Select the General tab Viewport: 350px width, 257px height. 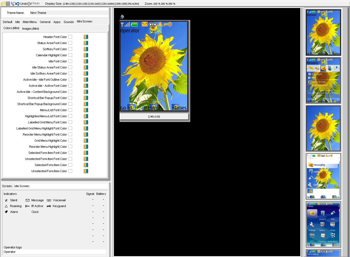pyautogui.click(x=45, y=22)
